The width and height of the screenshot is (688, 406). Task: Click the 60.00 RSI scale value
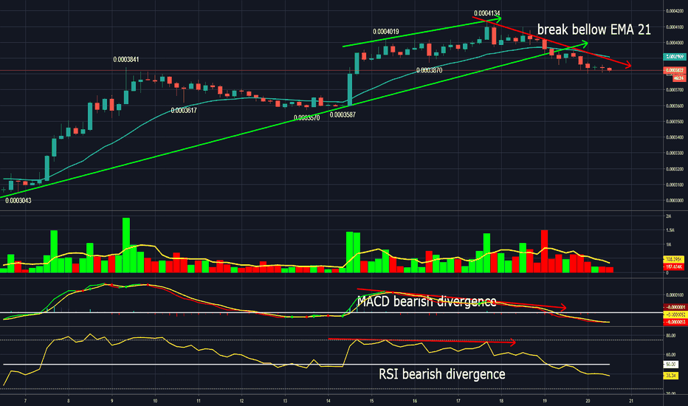(x=670, y=354)
